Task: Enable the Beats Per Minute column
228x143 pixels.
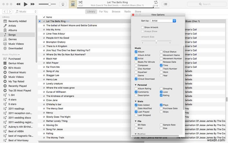Action: [x=136, y=62]
